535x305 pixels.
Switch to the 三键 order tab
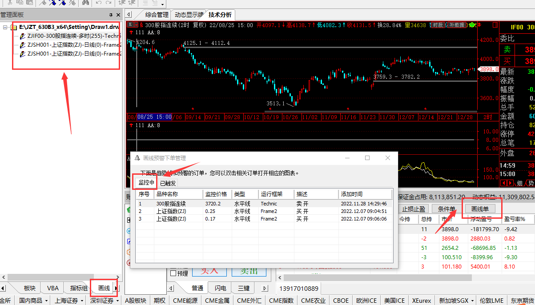[x=244, y=288]
